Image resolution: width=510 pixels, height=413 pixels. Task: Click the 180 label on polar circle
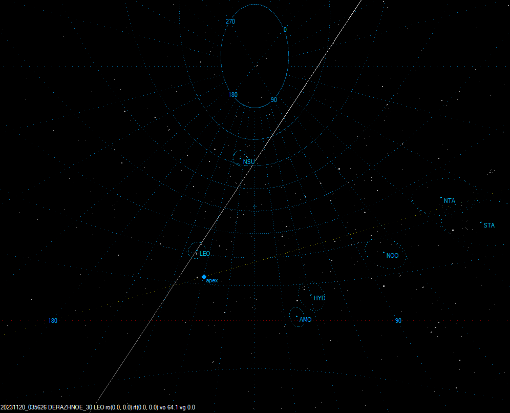(233, 95)
